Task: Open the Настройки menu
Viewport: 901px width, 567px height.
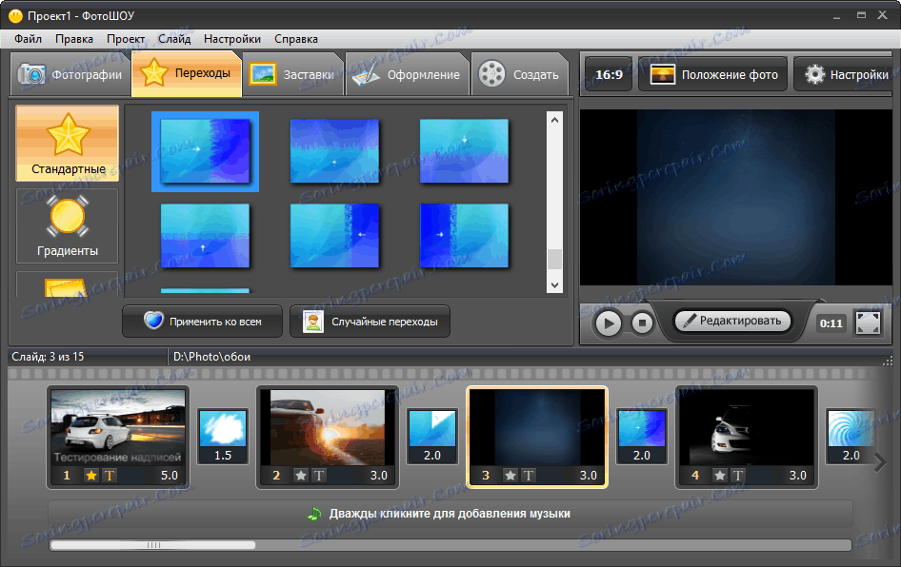Action: click(232, 39)
